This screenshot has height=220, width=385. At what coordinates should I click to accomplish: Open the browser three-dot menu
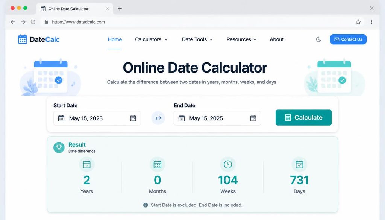point(371,22)
